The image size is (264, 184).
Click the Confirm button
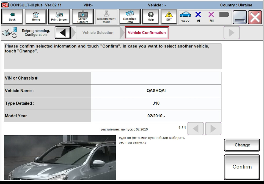pyautogui.click(x=242, y=167)
